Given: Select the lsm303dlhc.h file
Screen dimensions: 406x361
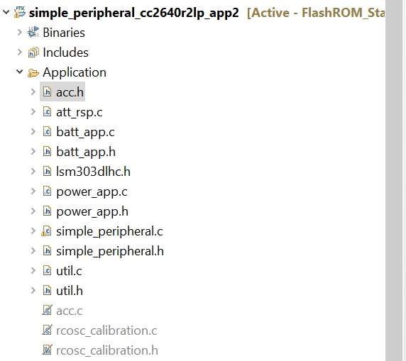Looking at the screenshot, I should [93, 172].
